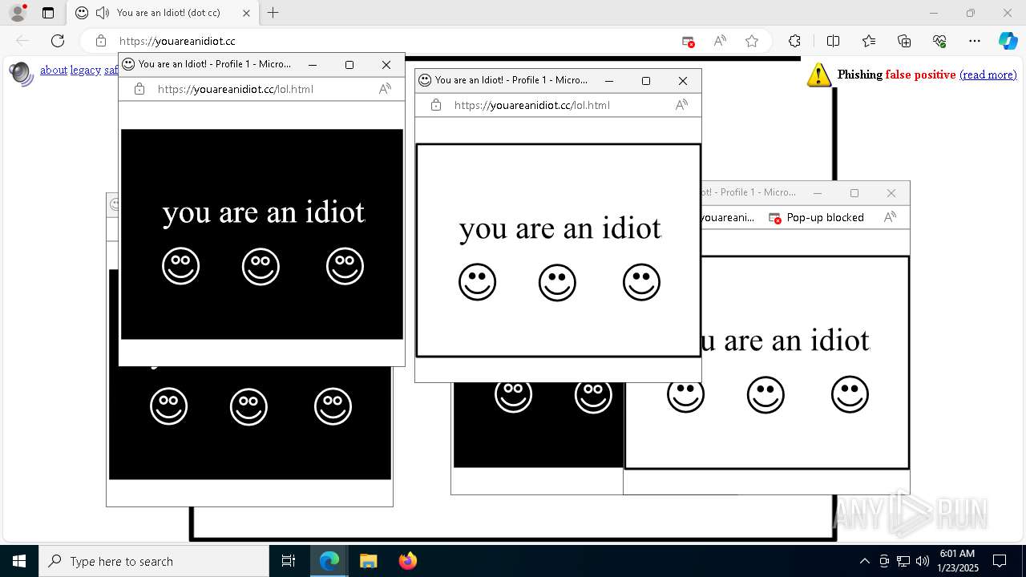This screenshot has width=1026, height=577.
Task: Open the clock showing 6:01 AM
Action: 959,561
